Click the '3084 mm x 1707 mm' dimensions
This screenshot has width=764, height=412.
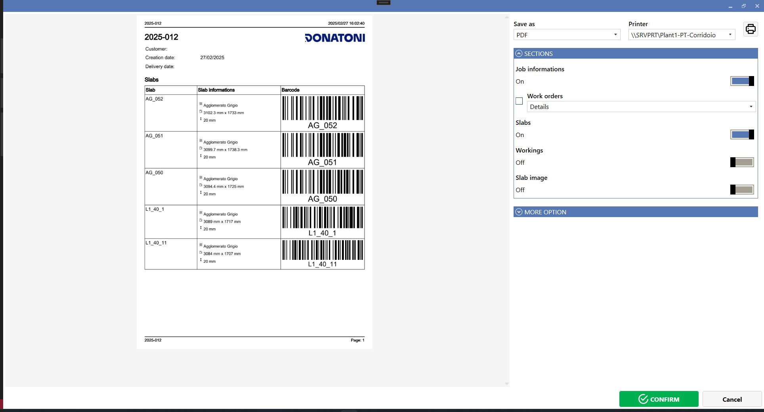pos(222,254)
